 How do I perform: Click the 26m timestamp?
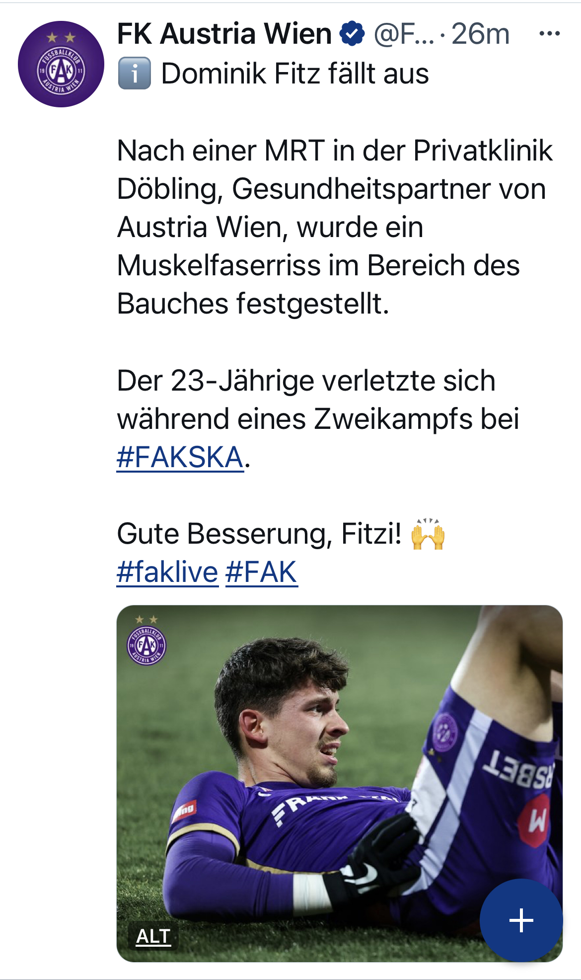[x=480, y=34]
